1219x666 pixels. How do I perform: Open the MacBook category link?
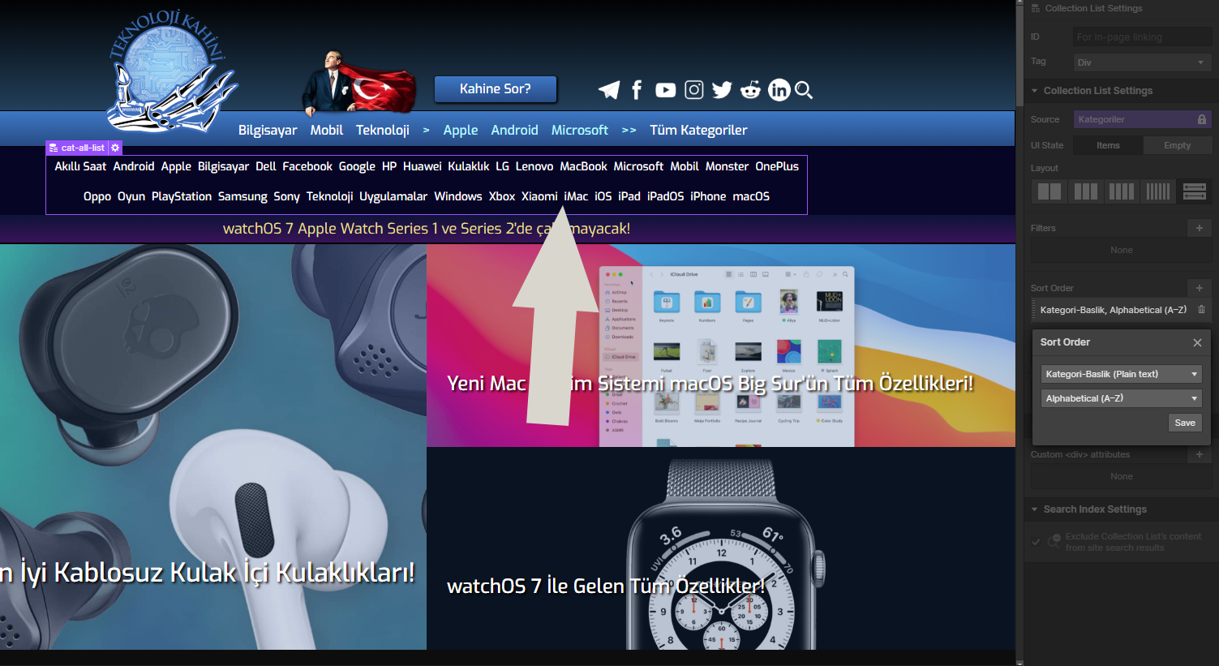click(583, 166)
